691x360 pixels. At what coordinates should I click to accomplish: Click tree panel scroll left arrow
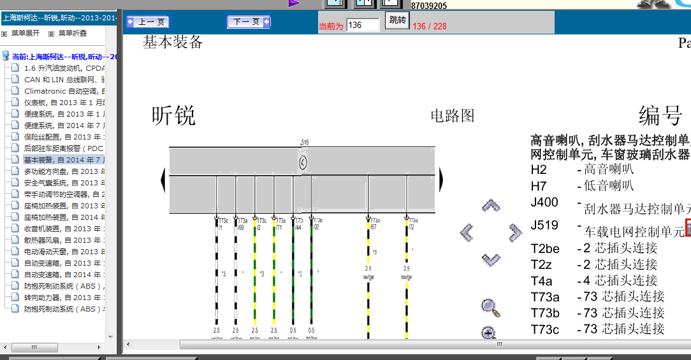(5, 348)
